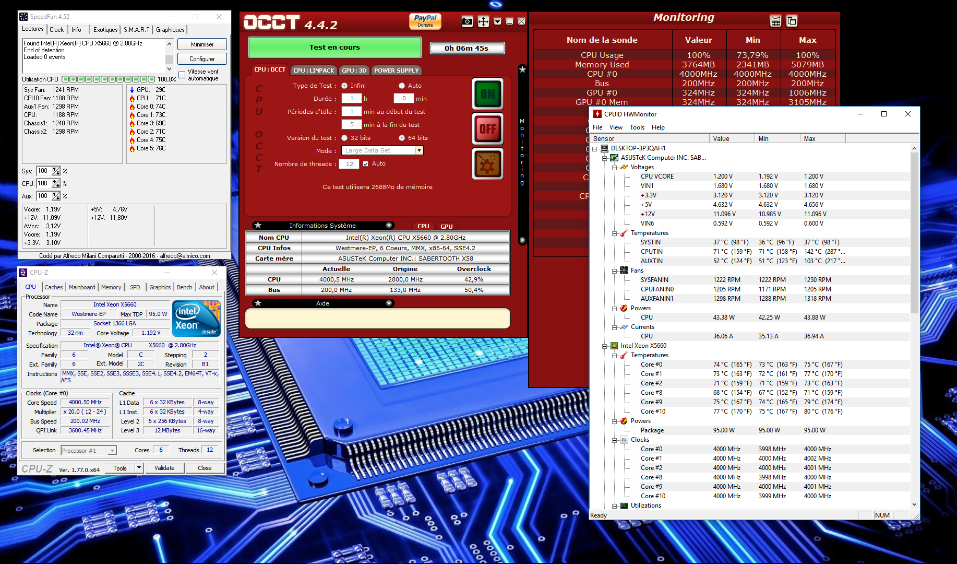Collapse the Intel Xeon X5660 tree node
This screenshot has width=957, height=564.
point(604,346)
